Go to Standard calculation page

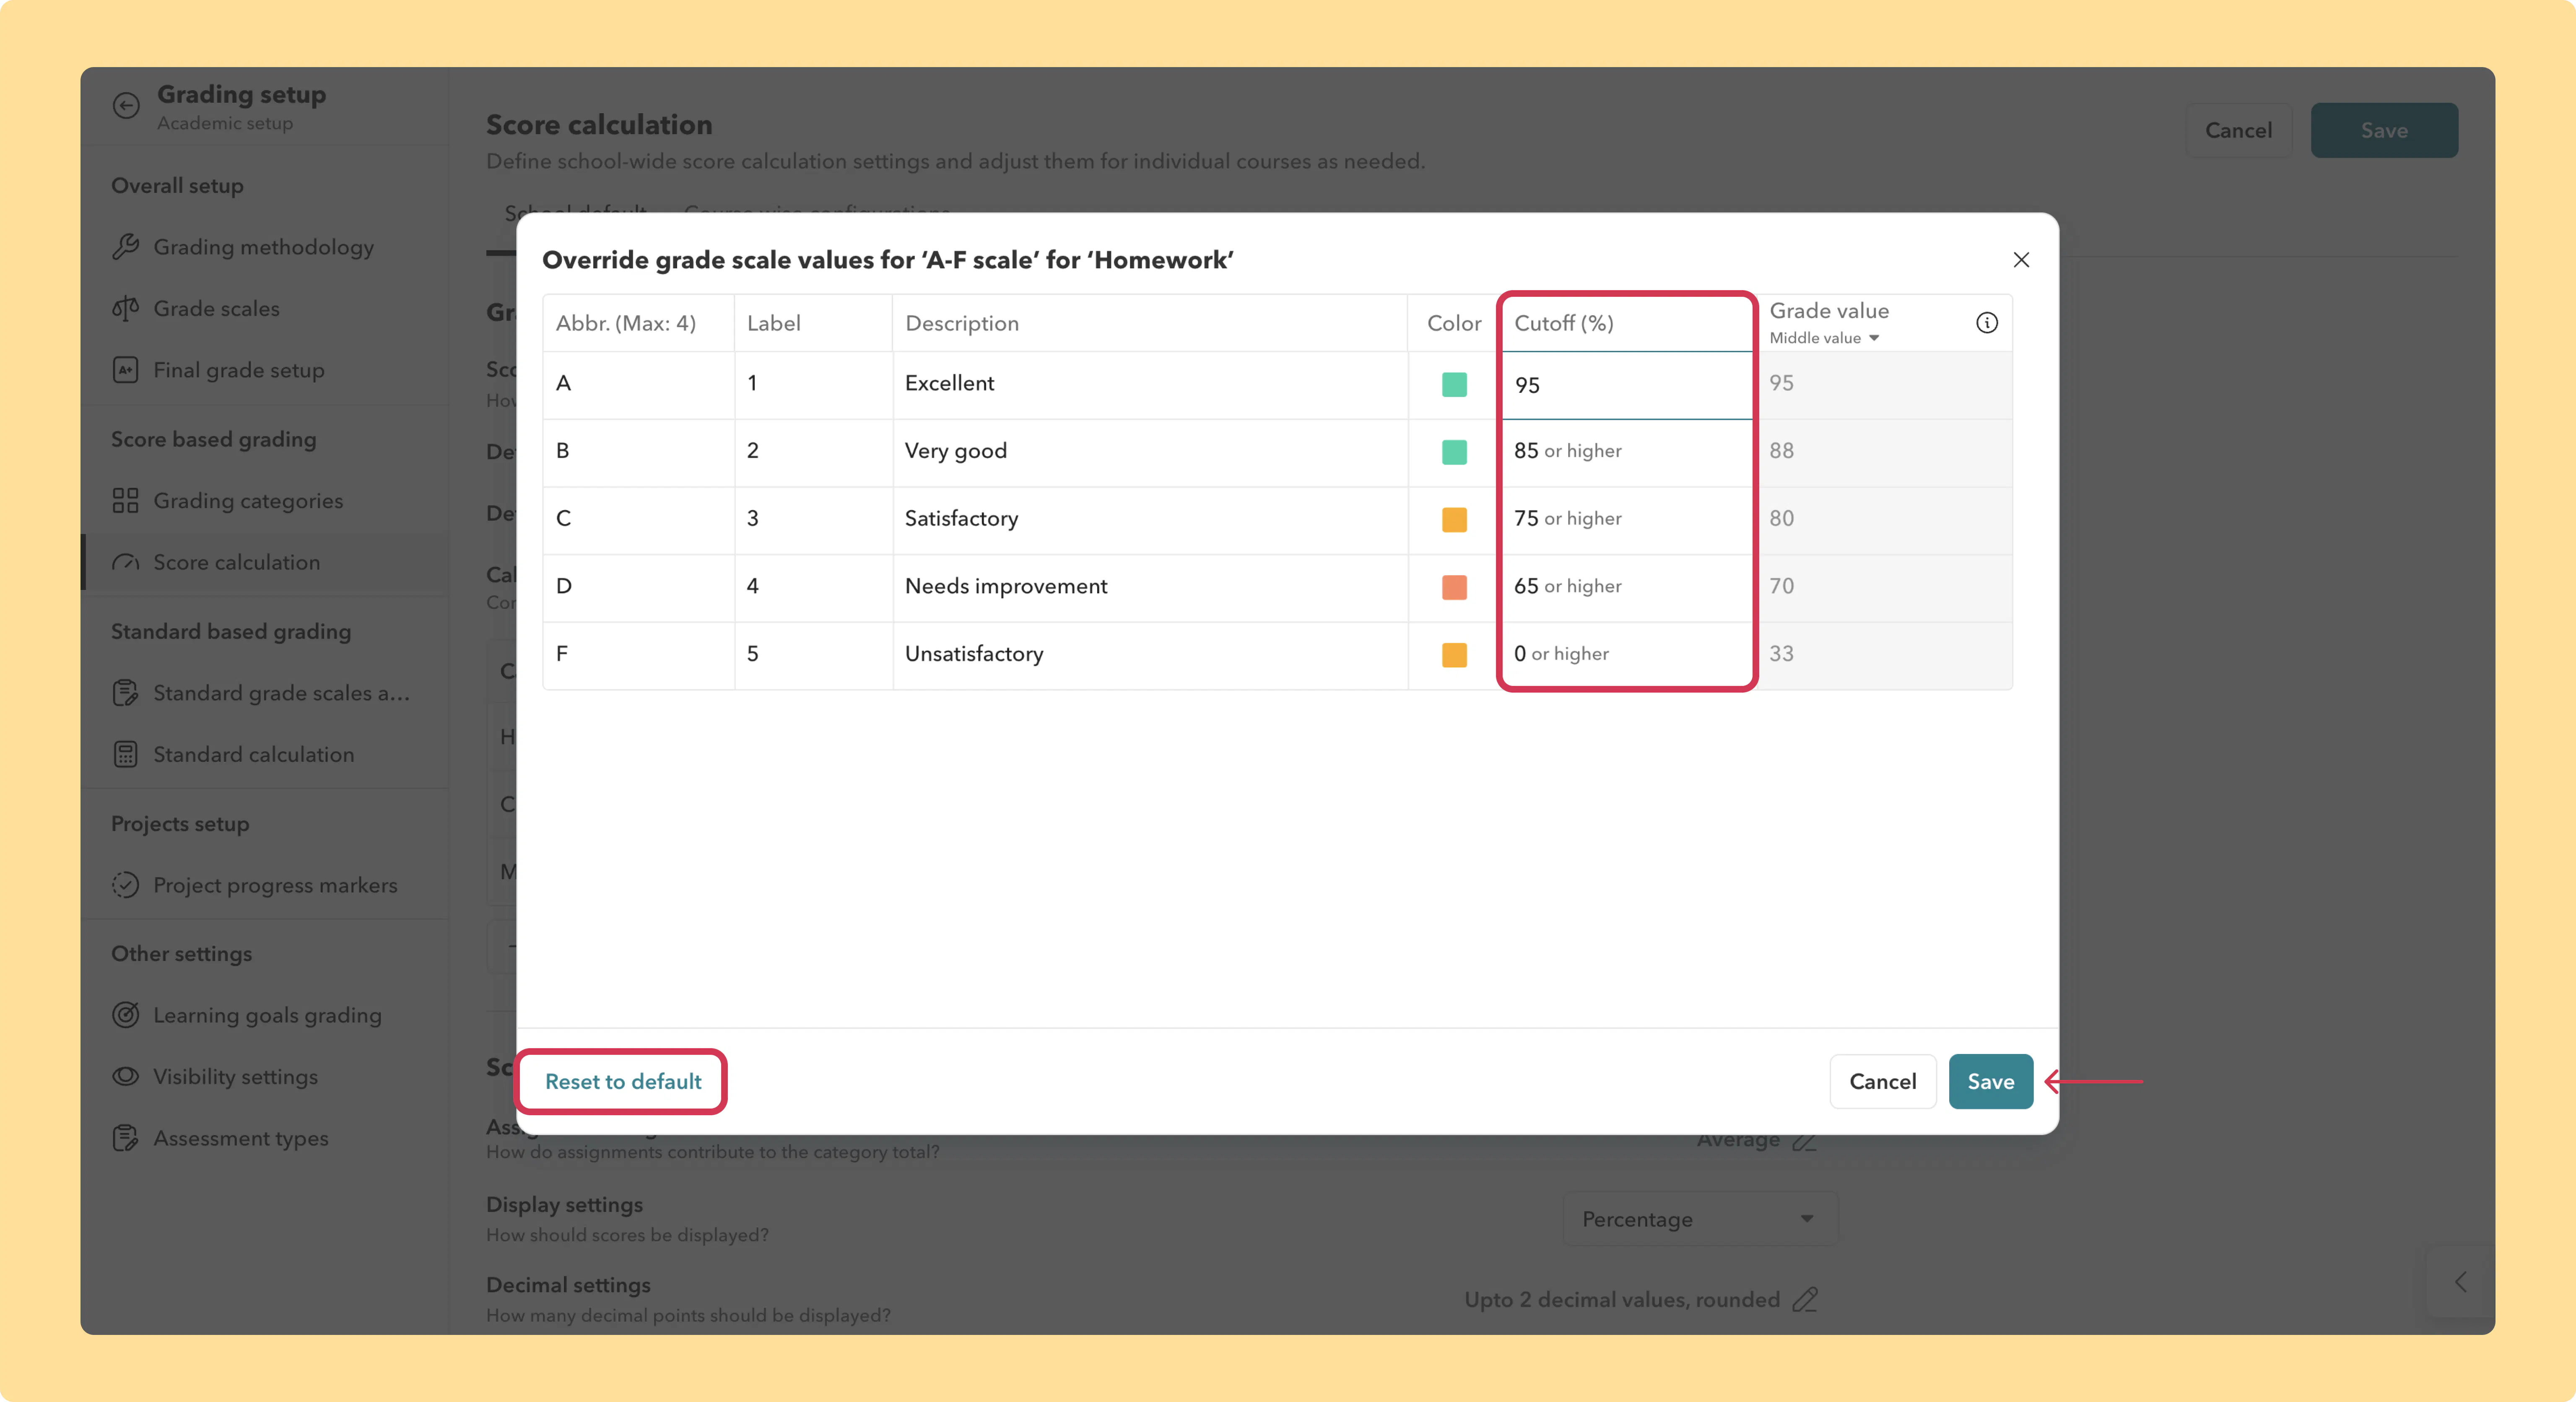tap(254, 755)
